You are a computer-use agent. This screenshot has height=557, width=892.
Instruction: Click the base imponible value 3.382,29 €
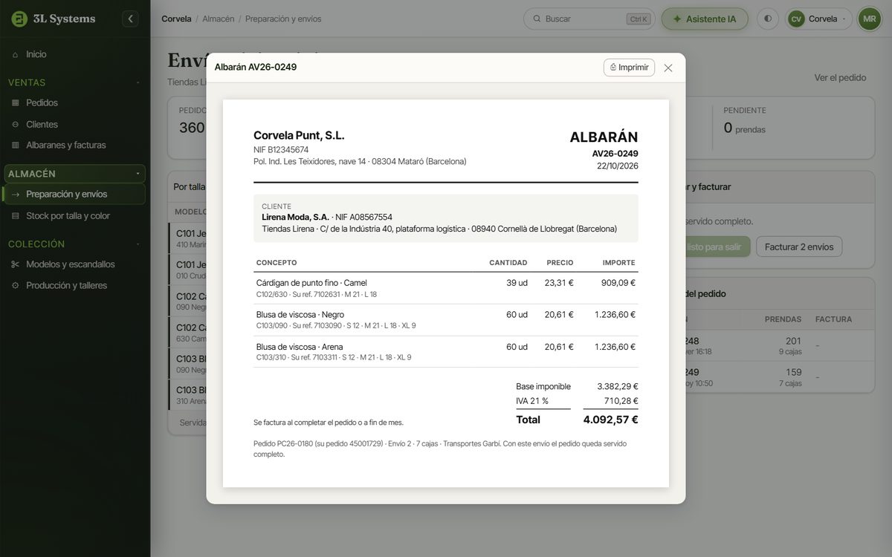coord(618,386)
